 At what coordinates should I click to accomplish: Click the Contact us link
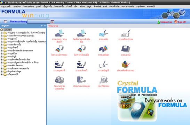pos(165,22)
